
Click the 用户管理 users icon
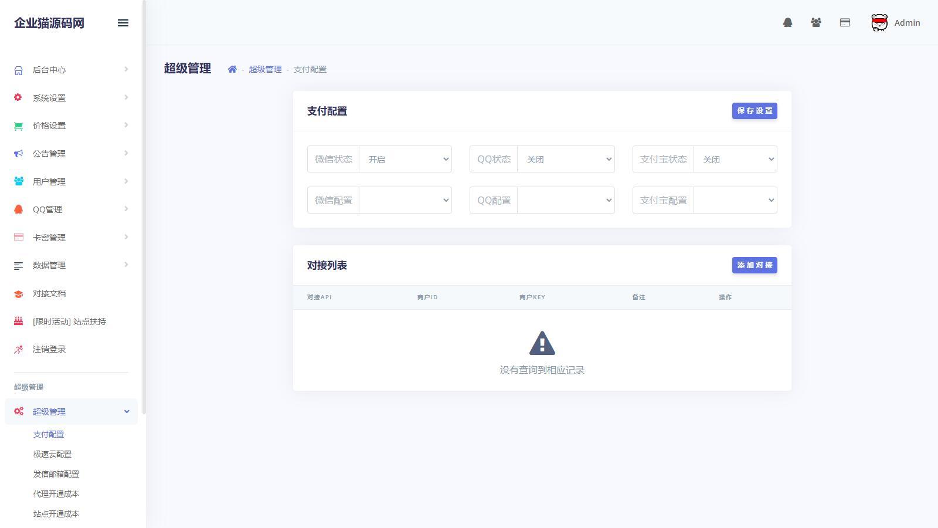[x=19, y=181]
